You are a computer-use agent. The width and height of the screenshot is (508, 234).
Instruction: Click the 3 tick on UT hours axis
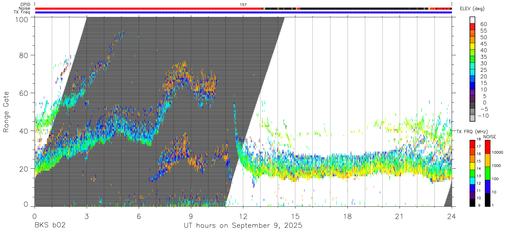[x=86, y=216]
